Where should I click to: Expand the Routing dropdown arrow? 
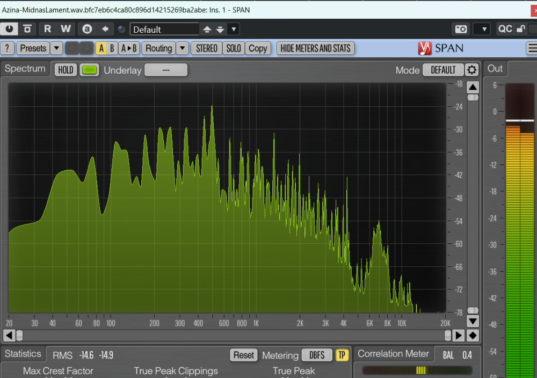(x=183, y=48)
